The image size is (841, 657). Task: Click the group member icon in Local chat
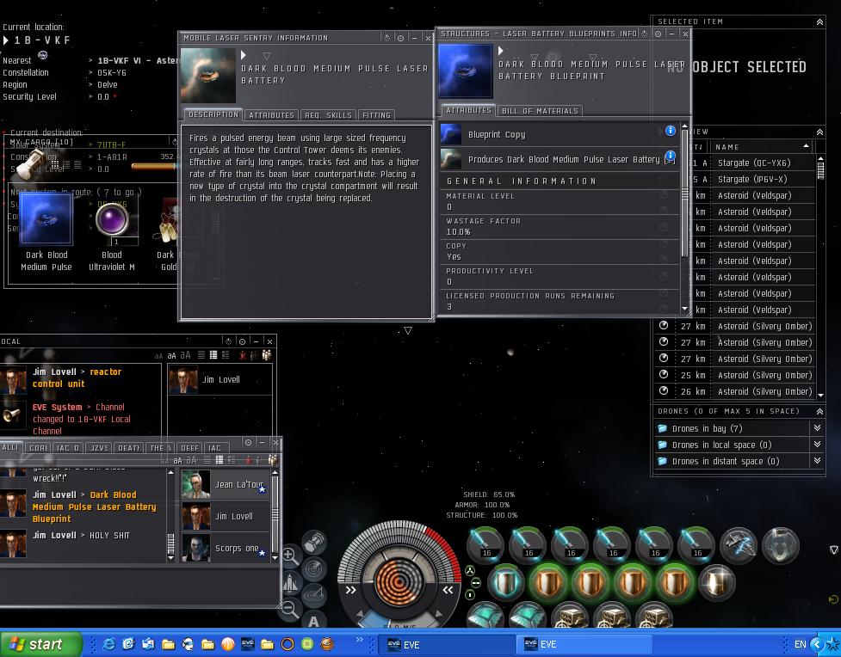[266, 355]
